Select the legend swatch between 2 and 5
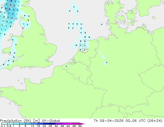 (22, 124)
